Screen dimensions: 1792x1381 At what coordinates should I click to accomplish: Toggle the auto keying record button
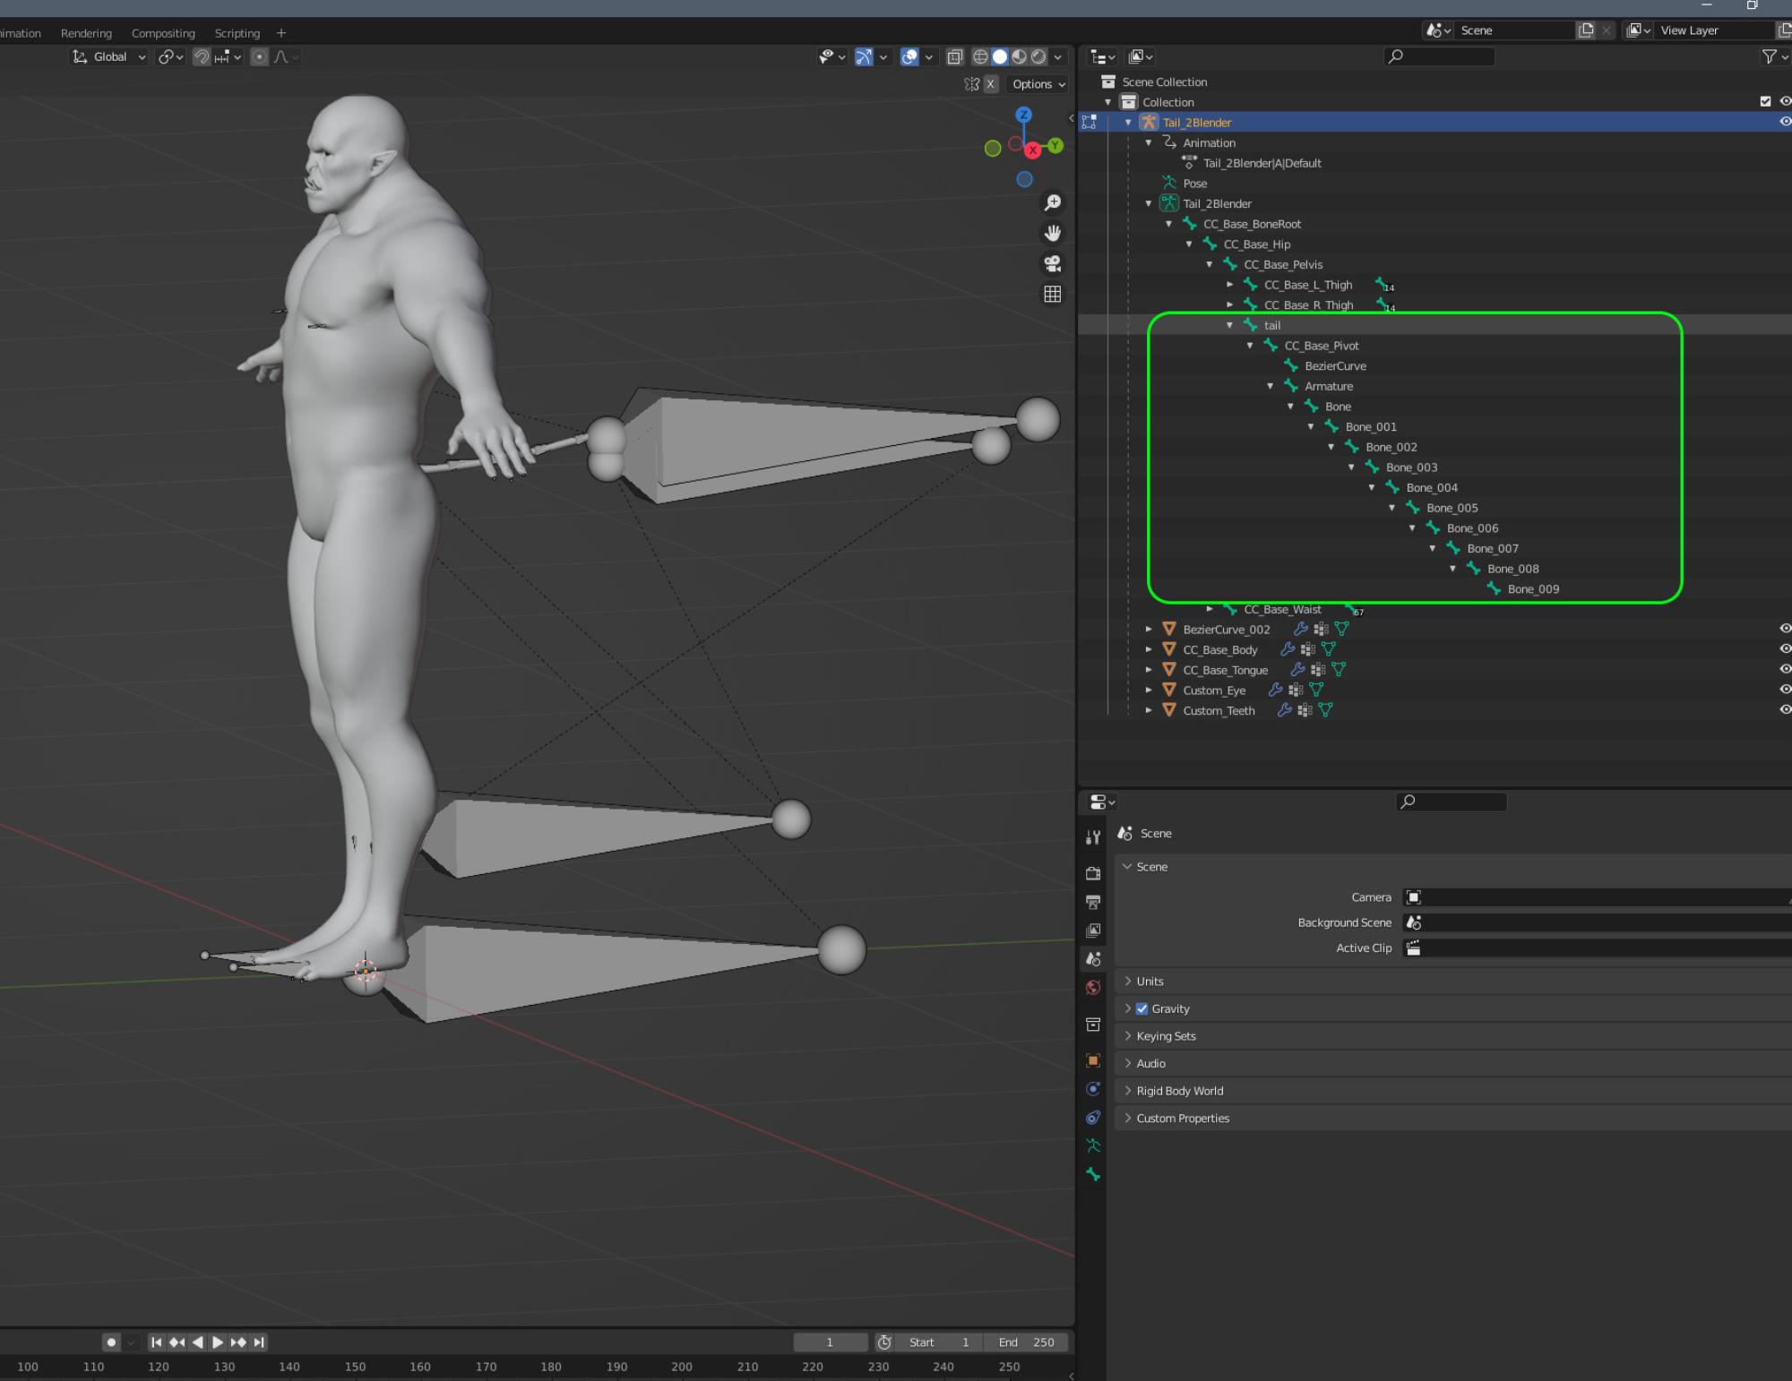[x=111, y=1342]
